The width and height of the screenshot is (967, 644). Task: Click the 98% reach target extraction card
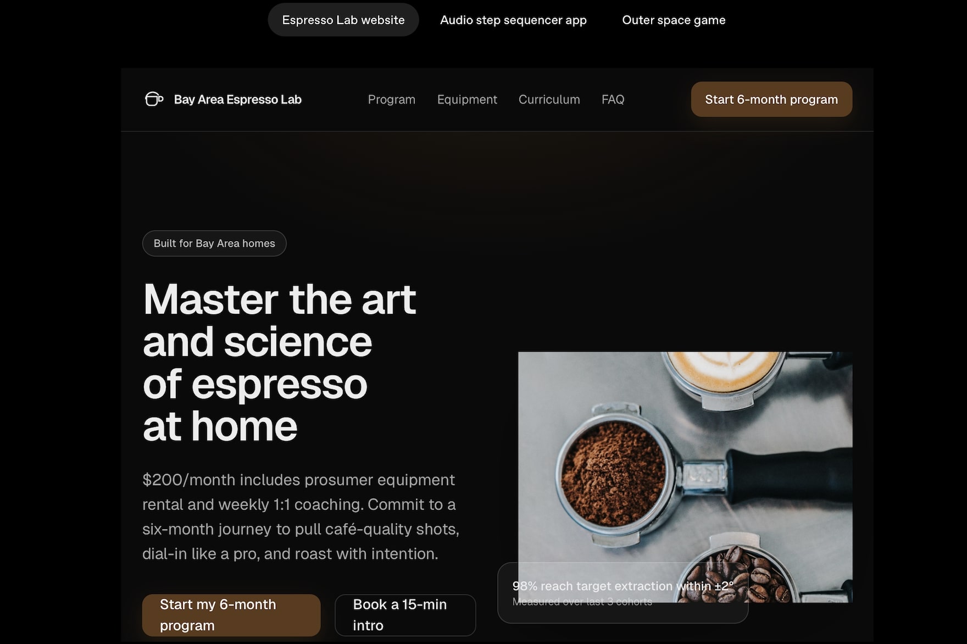[x=623, y=592]
